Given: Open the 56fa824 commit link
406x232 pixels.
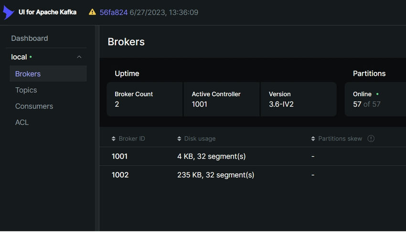Looking at the screenshot, I should tap(113, 12).
